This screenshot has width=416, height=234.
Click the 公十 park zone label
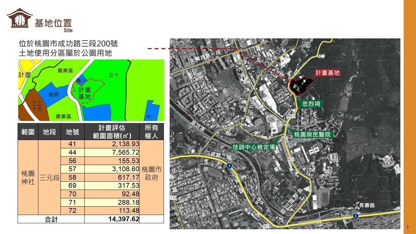(114, 75)
